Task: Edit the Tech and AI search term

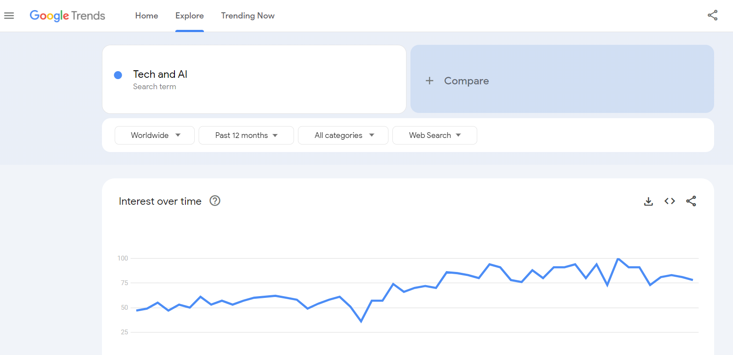Action: tap(160, 75)
